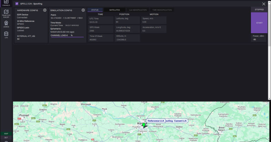Click the Longitude value 44.9981074328

pyautogui.click(x=123, y=31)
